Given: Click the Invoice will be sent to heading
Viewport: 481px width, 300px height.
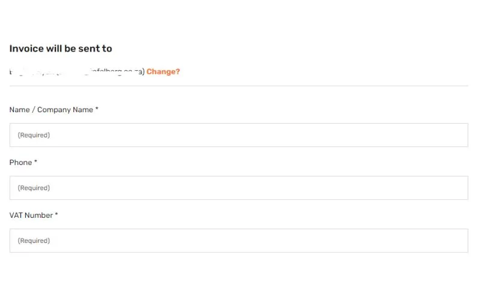Looking at the screenshot, I should [61, 49].
